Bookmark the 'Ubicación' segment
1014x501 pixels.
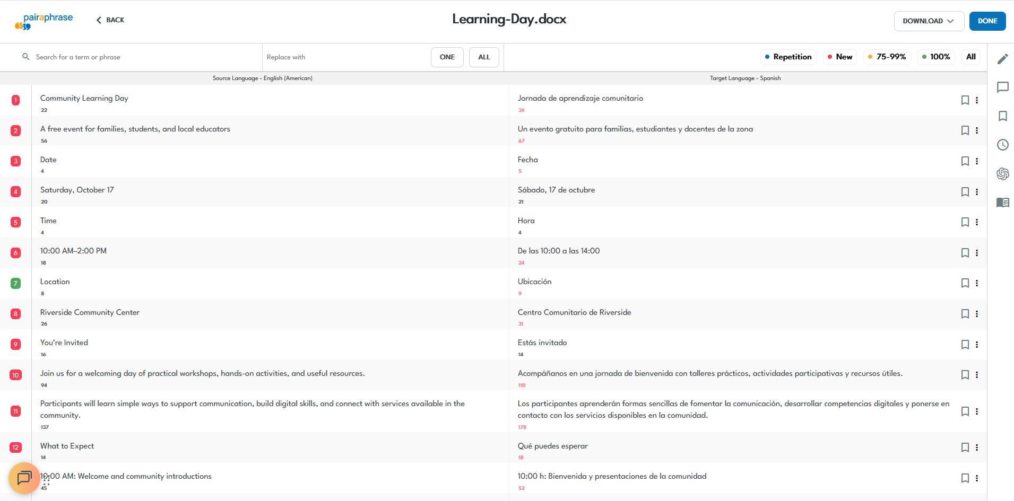965,283
